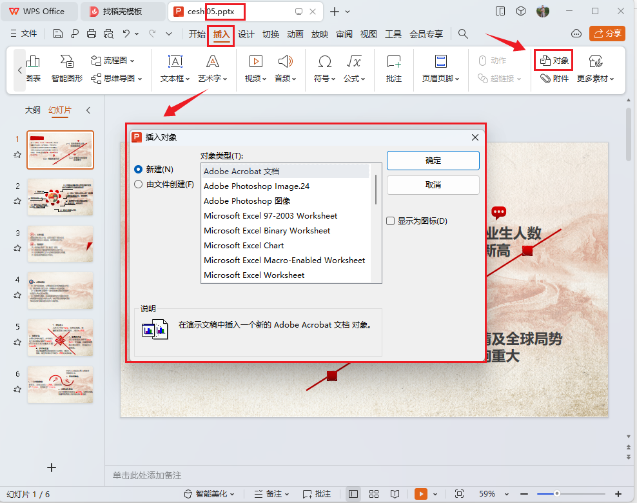The height and width of the screenshot is (503, 637).
Task: Check the 显示为图标(D) checkbox
Action: pyautogui.click(x=391, y=221)
